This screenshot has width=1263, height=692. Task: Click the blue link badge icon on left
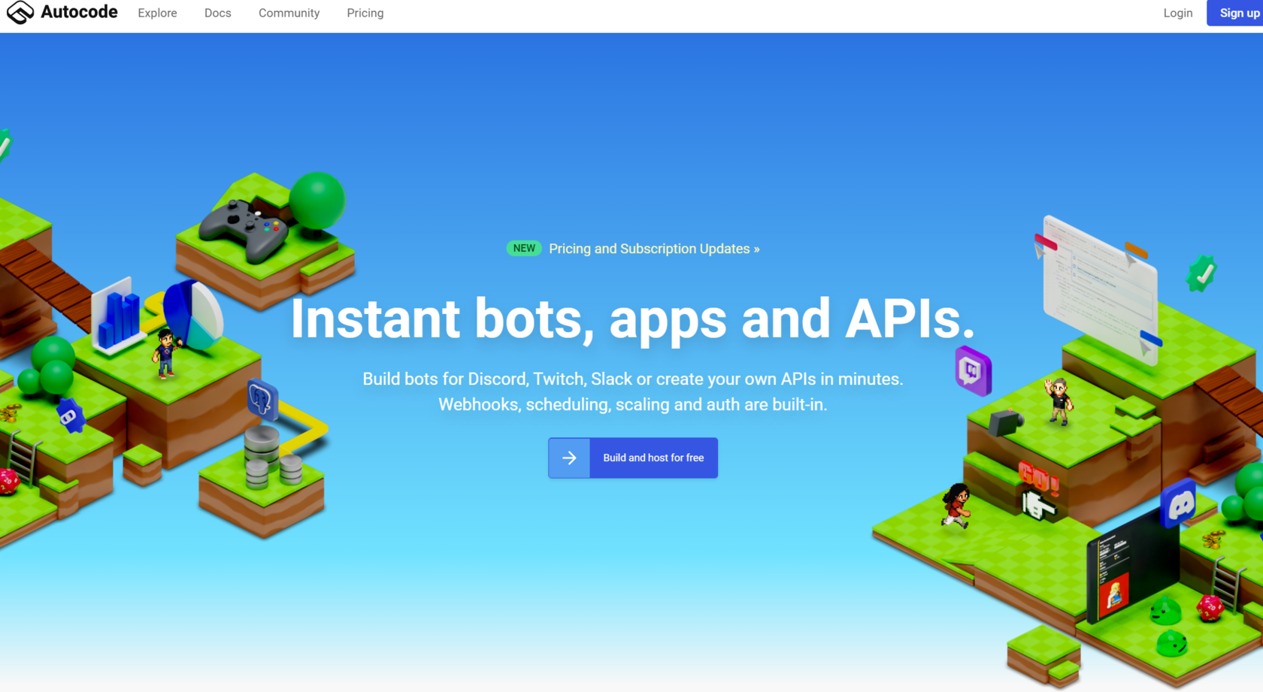pos(71,416)
